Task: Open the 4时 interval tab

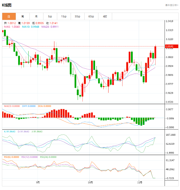Action: (105, 16)
